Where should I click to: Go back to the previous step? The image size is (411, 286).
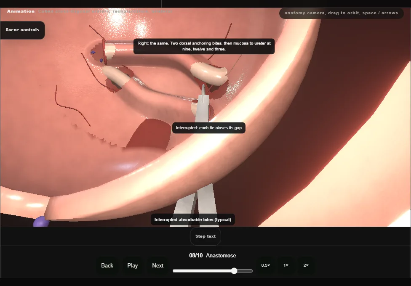pyautogui.click(x=107, y=265)
